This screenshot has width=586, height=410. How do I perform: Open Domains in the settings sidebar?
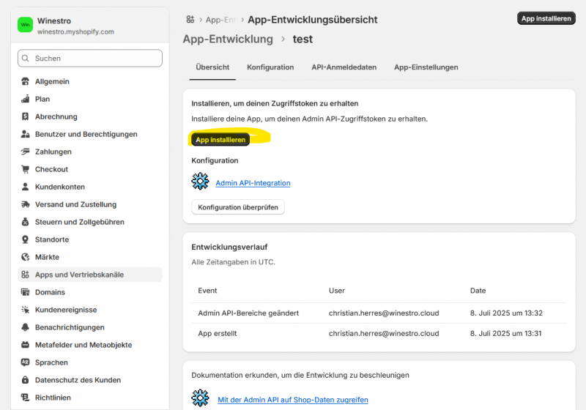(50, 292)
